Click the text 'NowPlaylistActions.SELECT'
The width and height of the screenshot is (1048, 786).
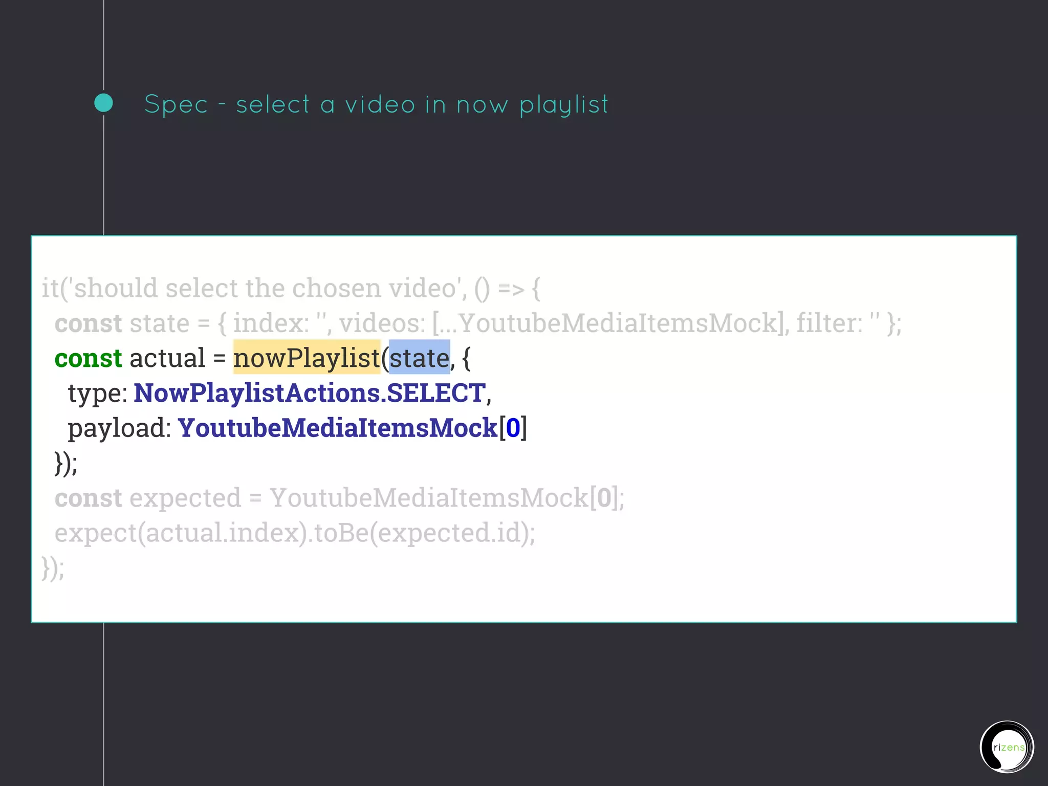pyautogui.click(x=310, y=393)
